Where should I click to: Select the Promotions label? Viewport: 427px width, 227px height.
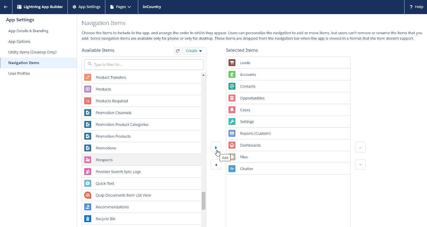[x=106, y=148]
